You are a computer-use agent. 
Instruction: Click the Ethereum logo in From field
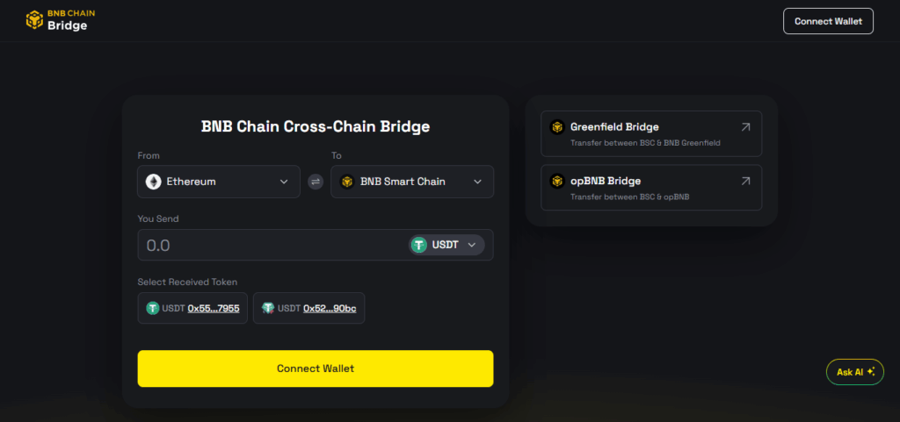tap(154, 182)
